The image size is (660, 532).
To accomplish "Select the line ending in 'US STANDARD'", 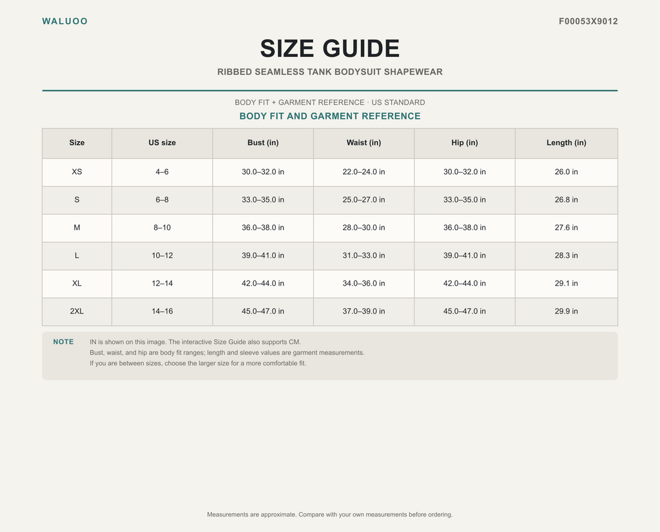I will (x=329, y=103).
